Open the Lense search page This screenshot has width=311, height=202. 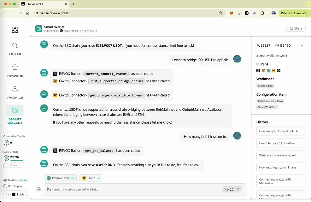15,49
